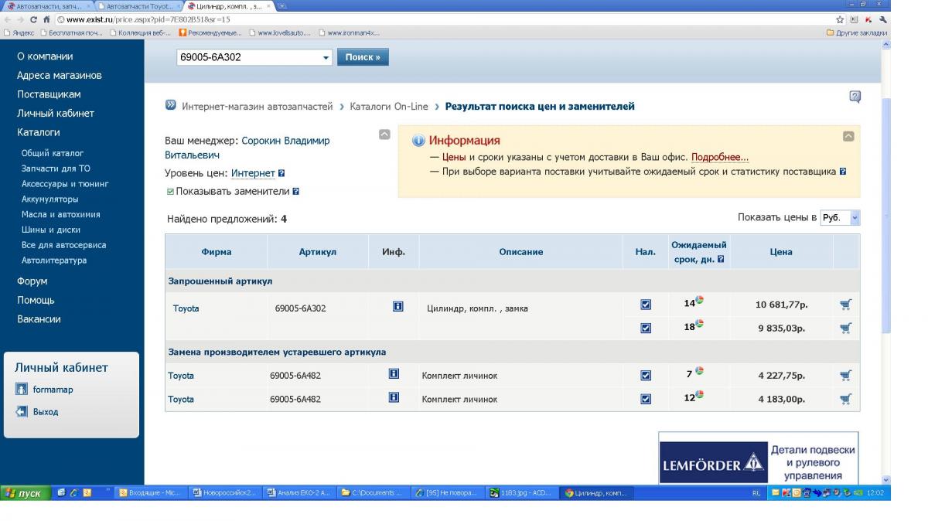Screen dimensions: 928x521
Task: Switch to Автозапчасти Toyot... tab
Action: coord(139,6)
